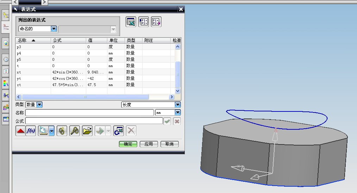The width and height of the screenshot is (357, 193).
Task: Sort by 附注 column header
Action: click(156, 40)
